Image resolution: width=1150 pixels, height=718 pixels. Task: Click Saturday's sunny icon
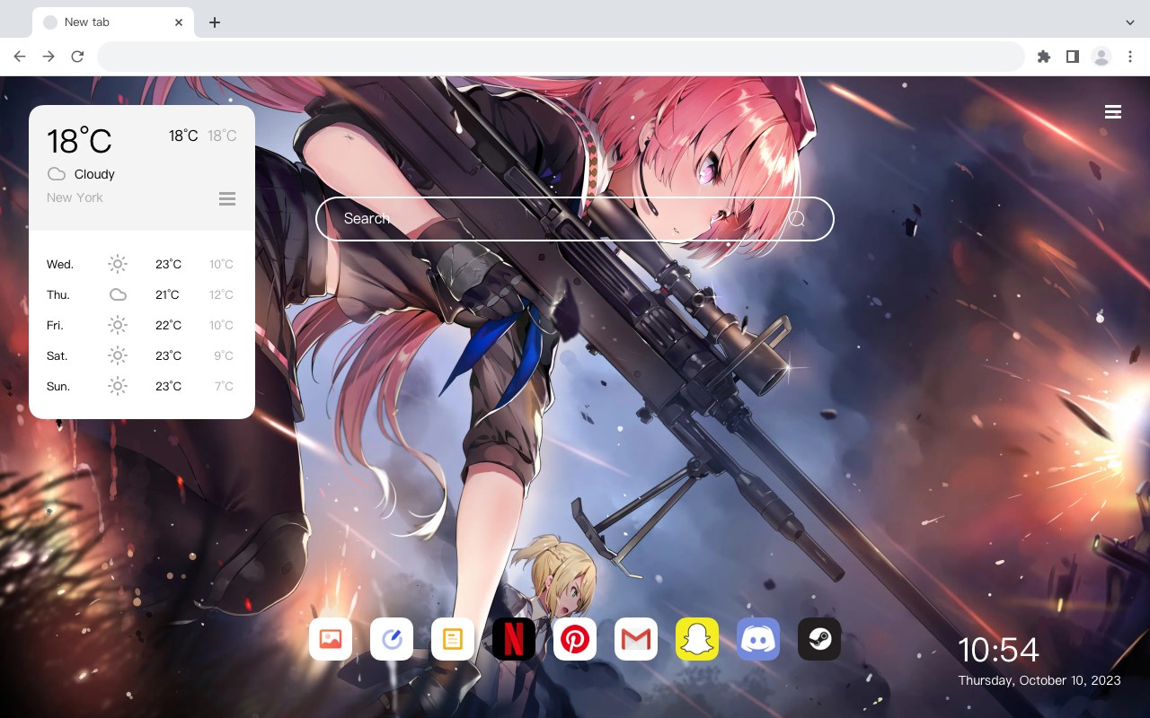(118, 355)
